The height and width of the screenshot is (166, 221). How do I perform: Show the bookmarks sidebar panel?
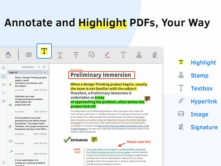tap(4, 85)
